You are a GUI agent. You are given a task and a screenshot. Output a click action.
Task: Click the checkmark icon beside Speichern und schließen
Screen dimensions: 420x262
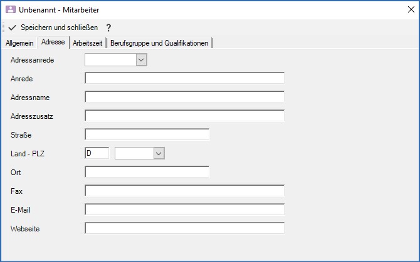pyautogui.click(x=13, y=28)
